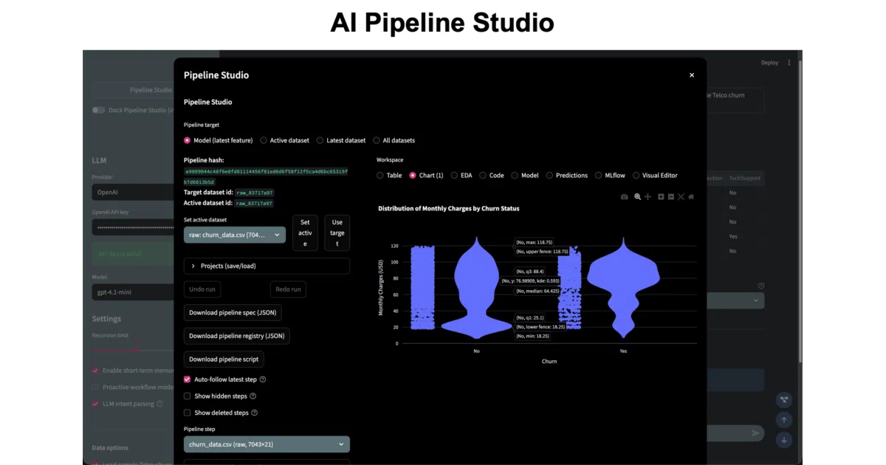Select Latest dataset pipeline target
The image size is (886, 465).
[340, 140]
